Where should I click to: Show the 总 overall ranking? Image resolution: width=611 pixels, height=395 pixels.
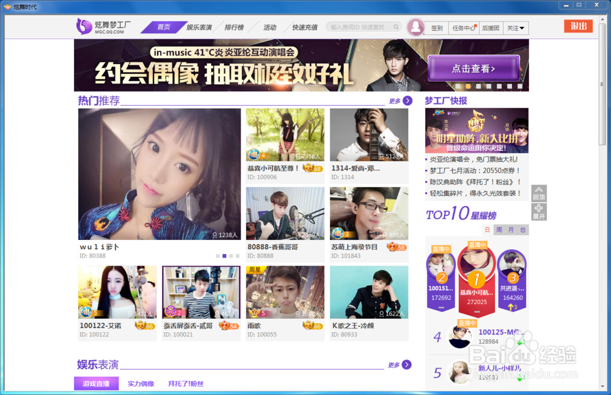click(x=523, y=230)
